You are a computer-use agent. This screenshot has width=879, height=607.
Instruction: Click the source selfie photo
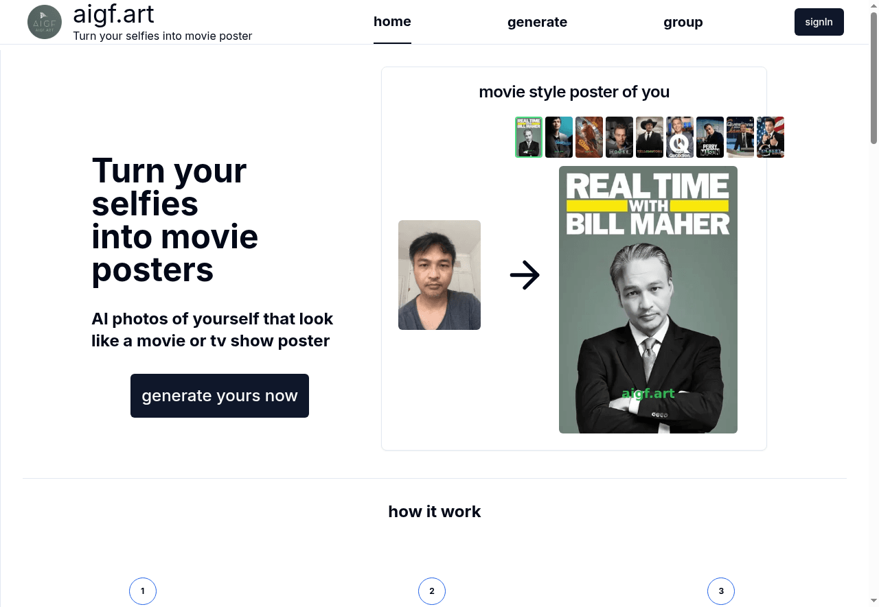(x=439, y=275)
